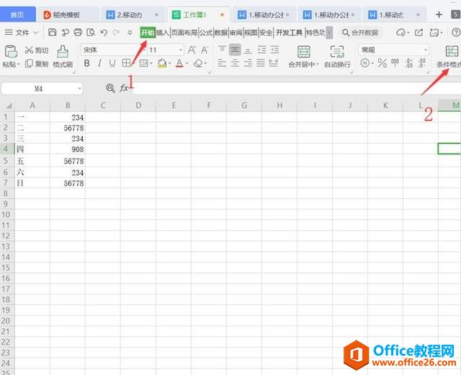
Task: Click the fx insert function button
Action: pyautogui.click(x=124, y=88)
